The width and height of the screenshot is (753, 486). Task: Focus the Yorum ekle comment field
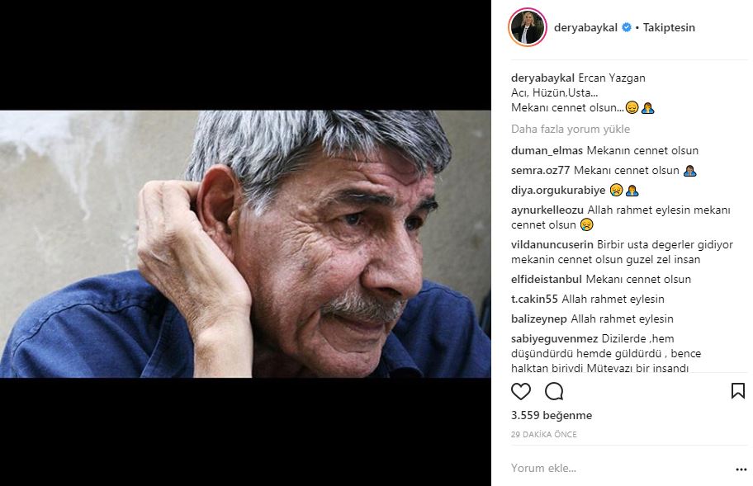619,468
